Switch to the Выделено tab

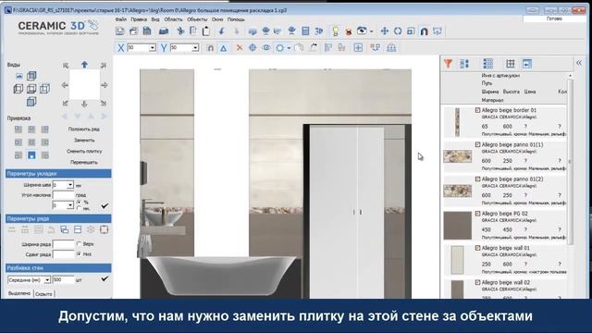19,293
